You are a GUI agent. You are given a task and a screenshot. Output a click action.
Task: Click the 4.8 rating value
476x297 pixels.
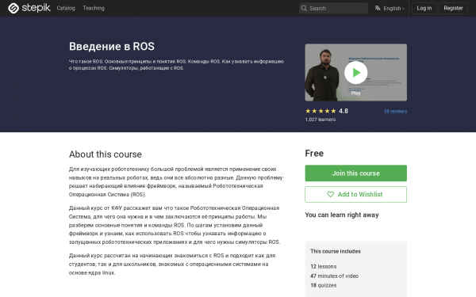[x=344, y=111]
